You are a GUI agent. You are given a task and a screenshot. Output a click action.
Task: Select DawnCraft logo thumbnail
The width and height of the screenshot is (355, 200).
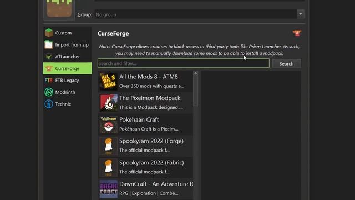click(109, 189)
